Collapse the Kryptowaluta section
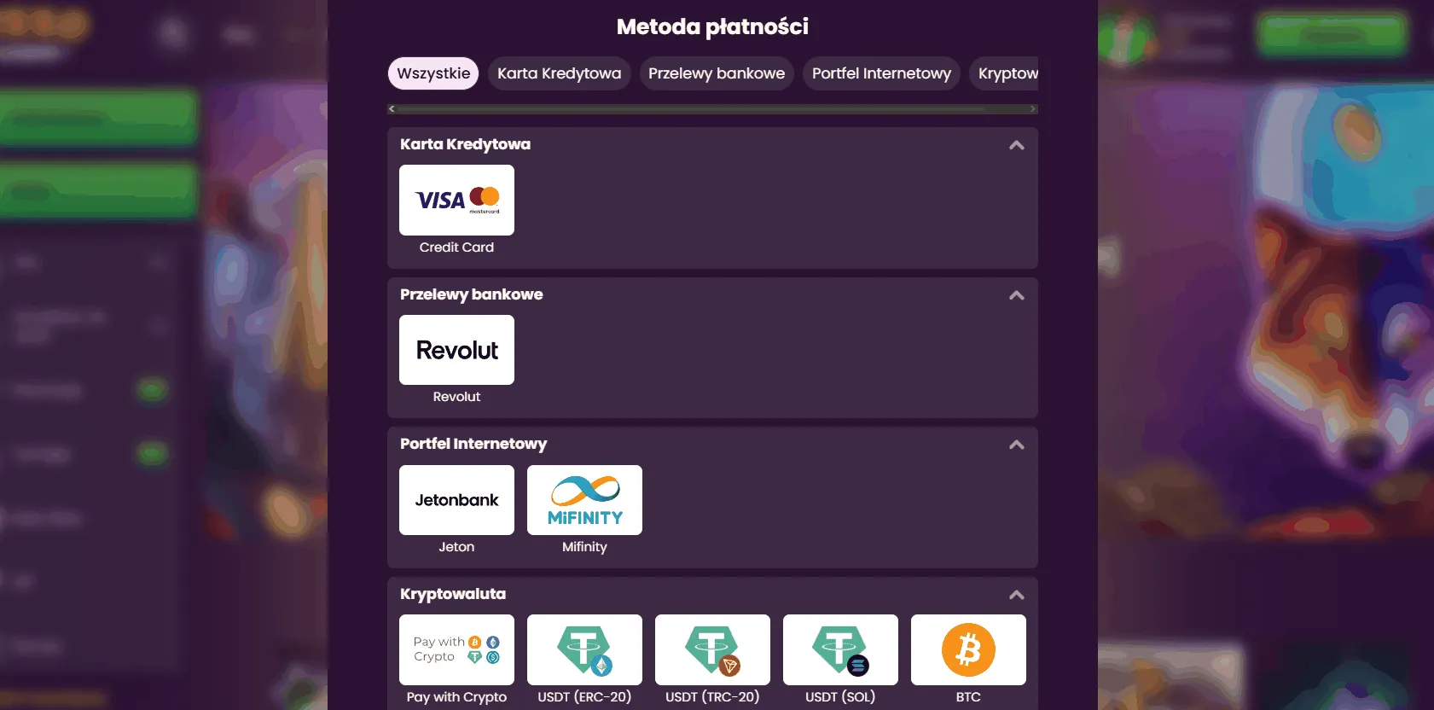The width and height of the screenshot is (1434, 710). coord(1016,594)
